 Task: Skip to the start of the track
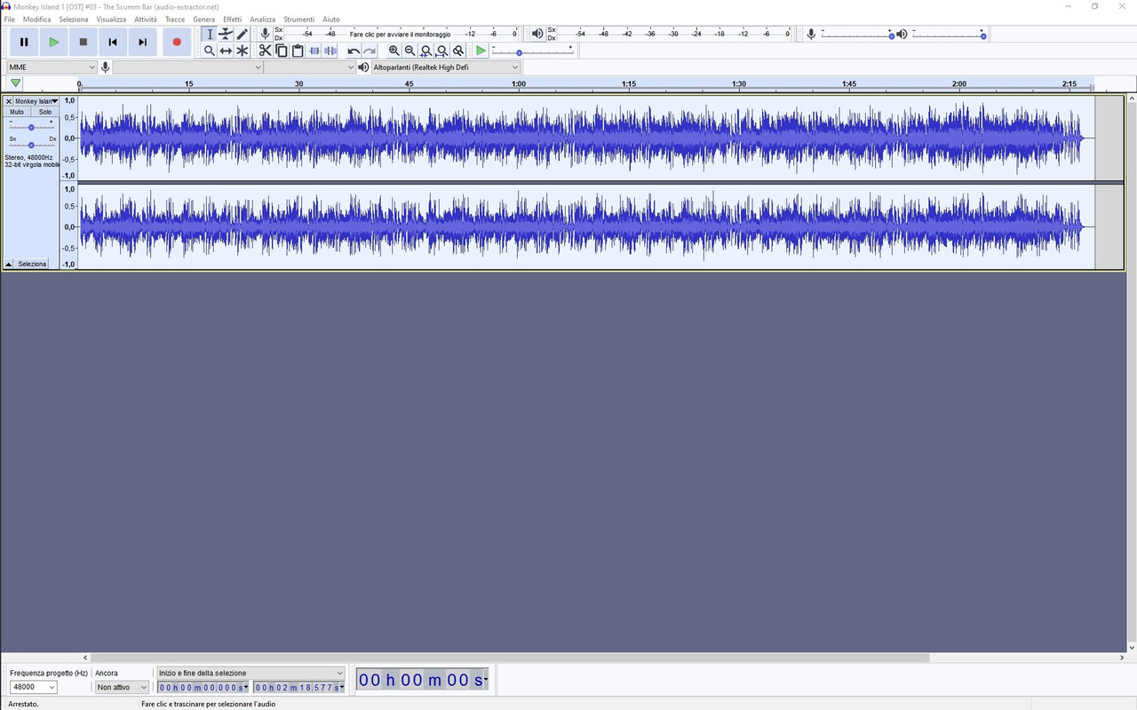pyautogui.click(x=113, y=42)
